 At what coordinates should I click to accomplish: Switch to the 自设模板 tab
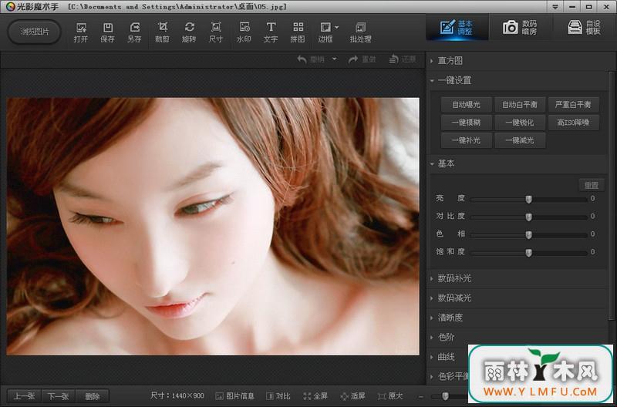tap(584, 28)
